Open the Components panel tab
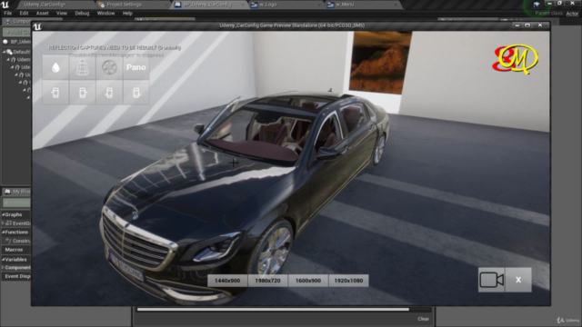This screenshot has width=582, height=327. point(17,21)
